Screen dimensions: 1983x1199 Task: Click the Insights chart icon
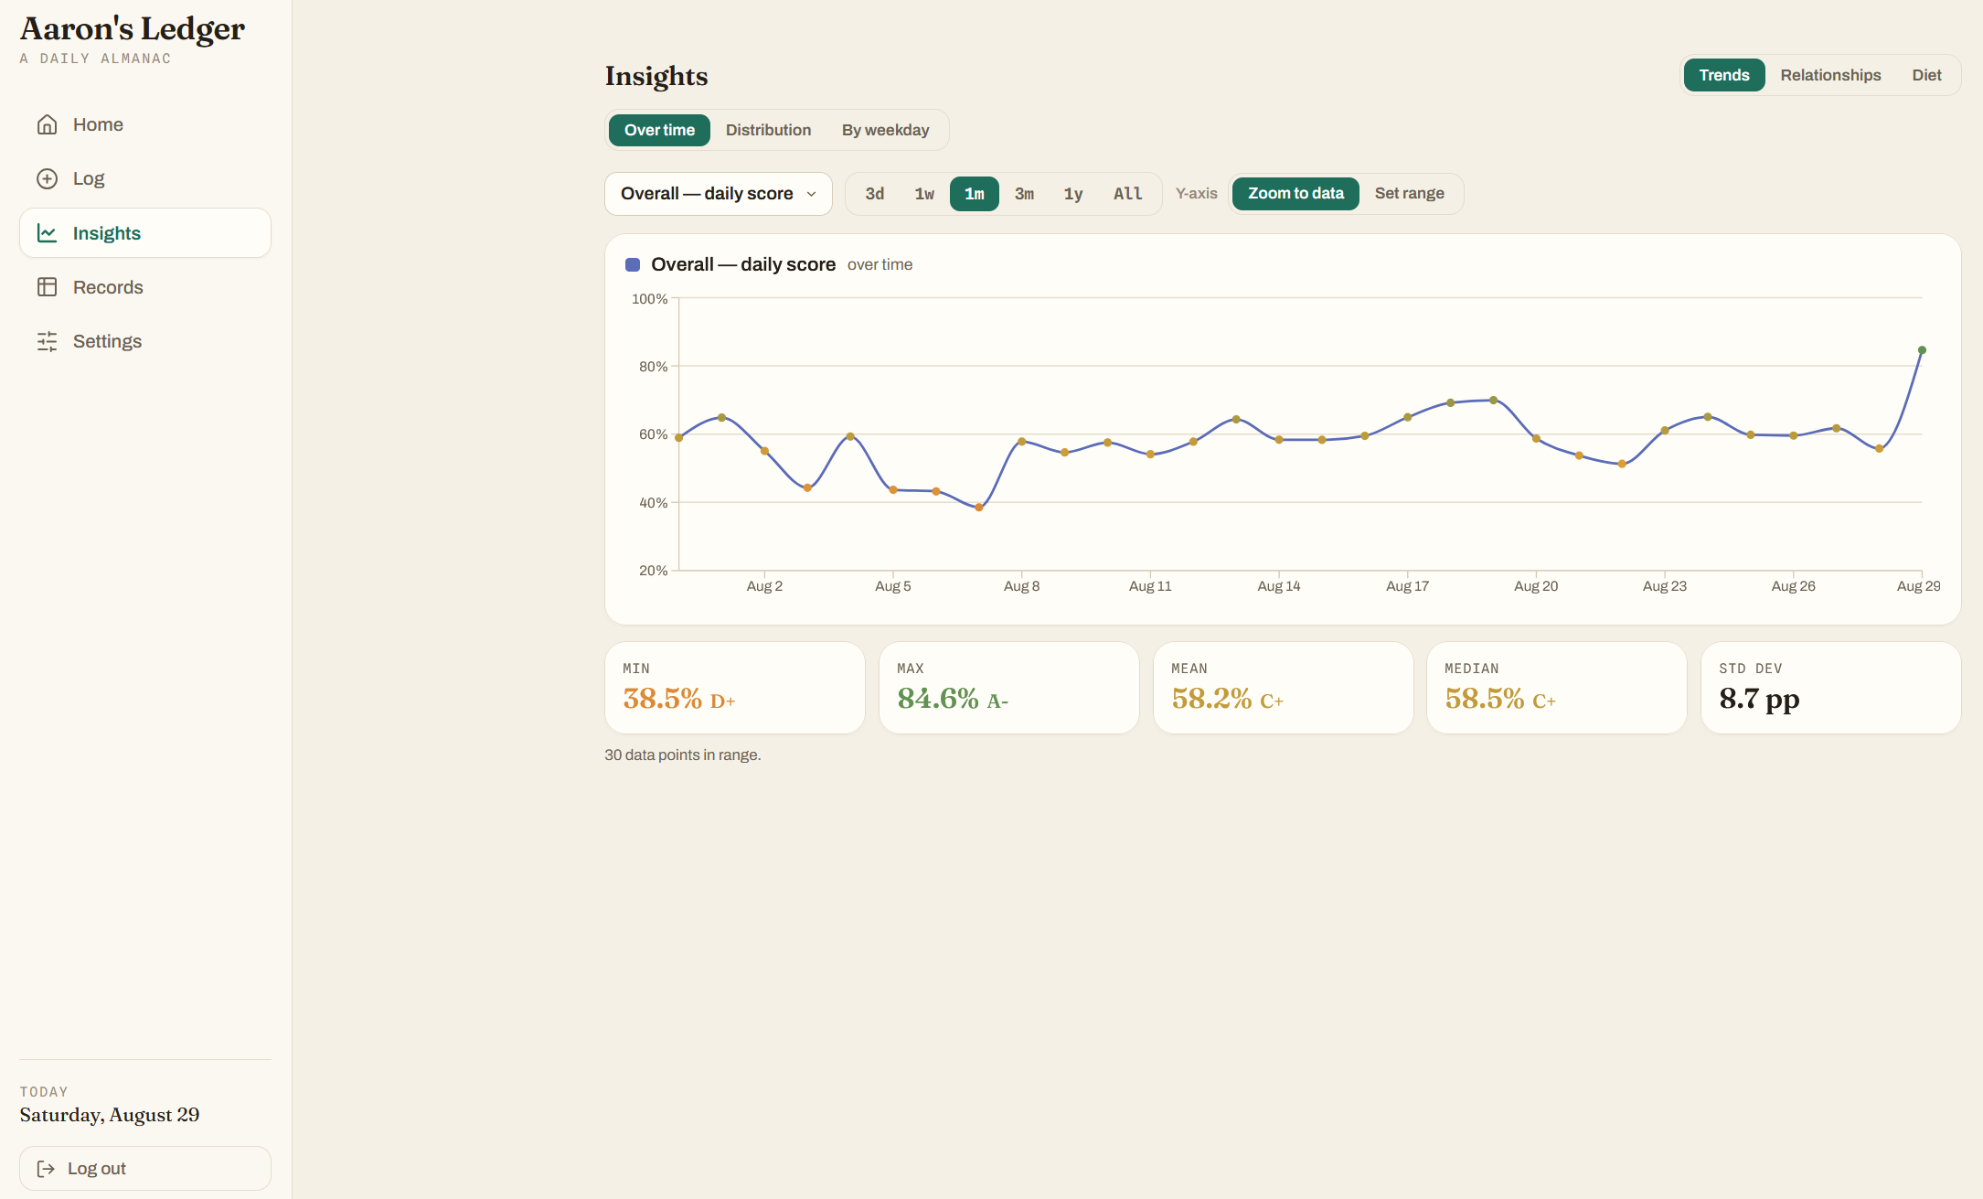point(47,233)
